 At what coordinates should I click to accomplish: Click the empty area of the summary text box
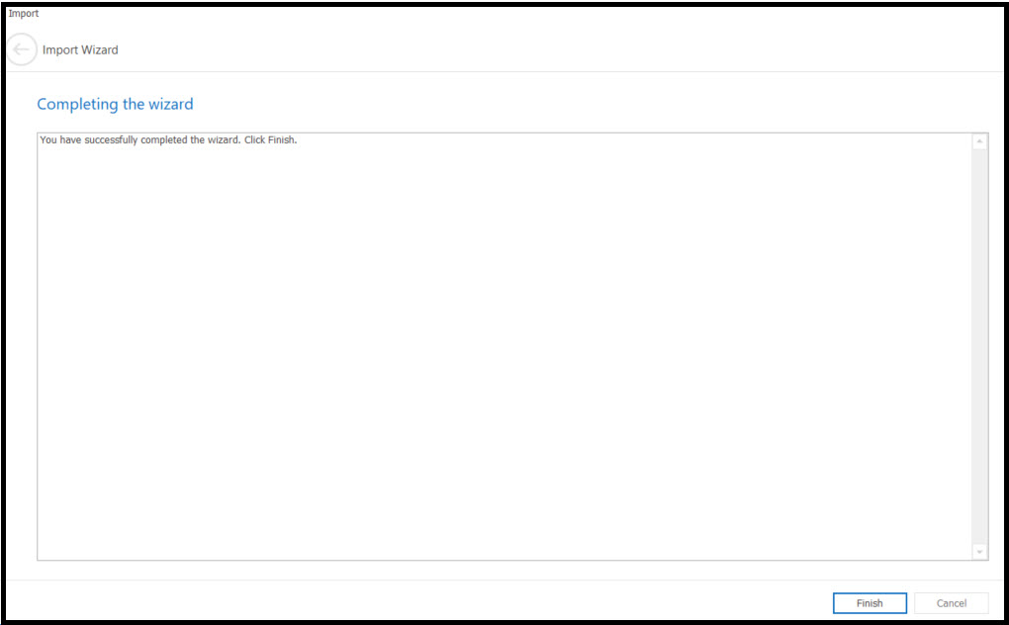pos(504,354)
